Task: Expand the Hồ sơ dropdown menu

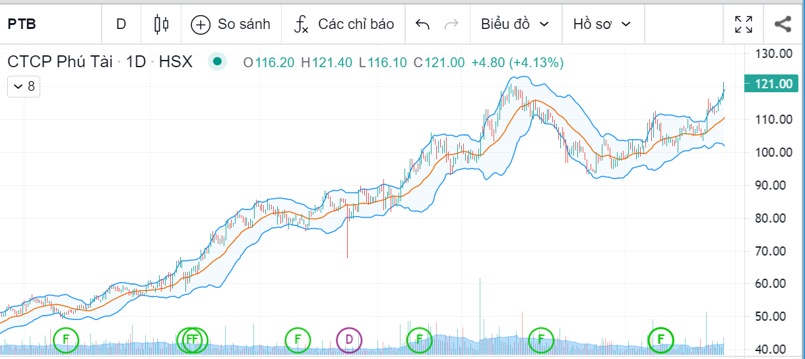Action: pos(602,24)
